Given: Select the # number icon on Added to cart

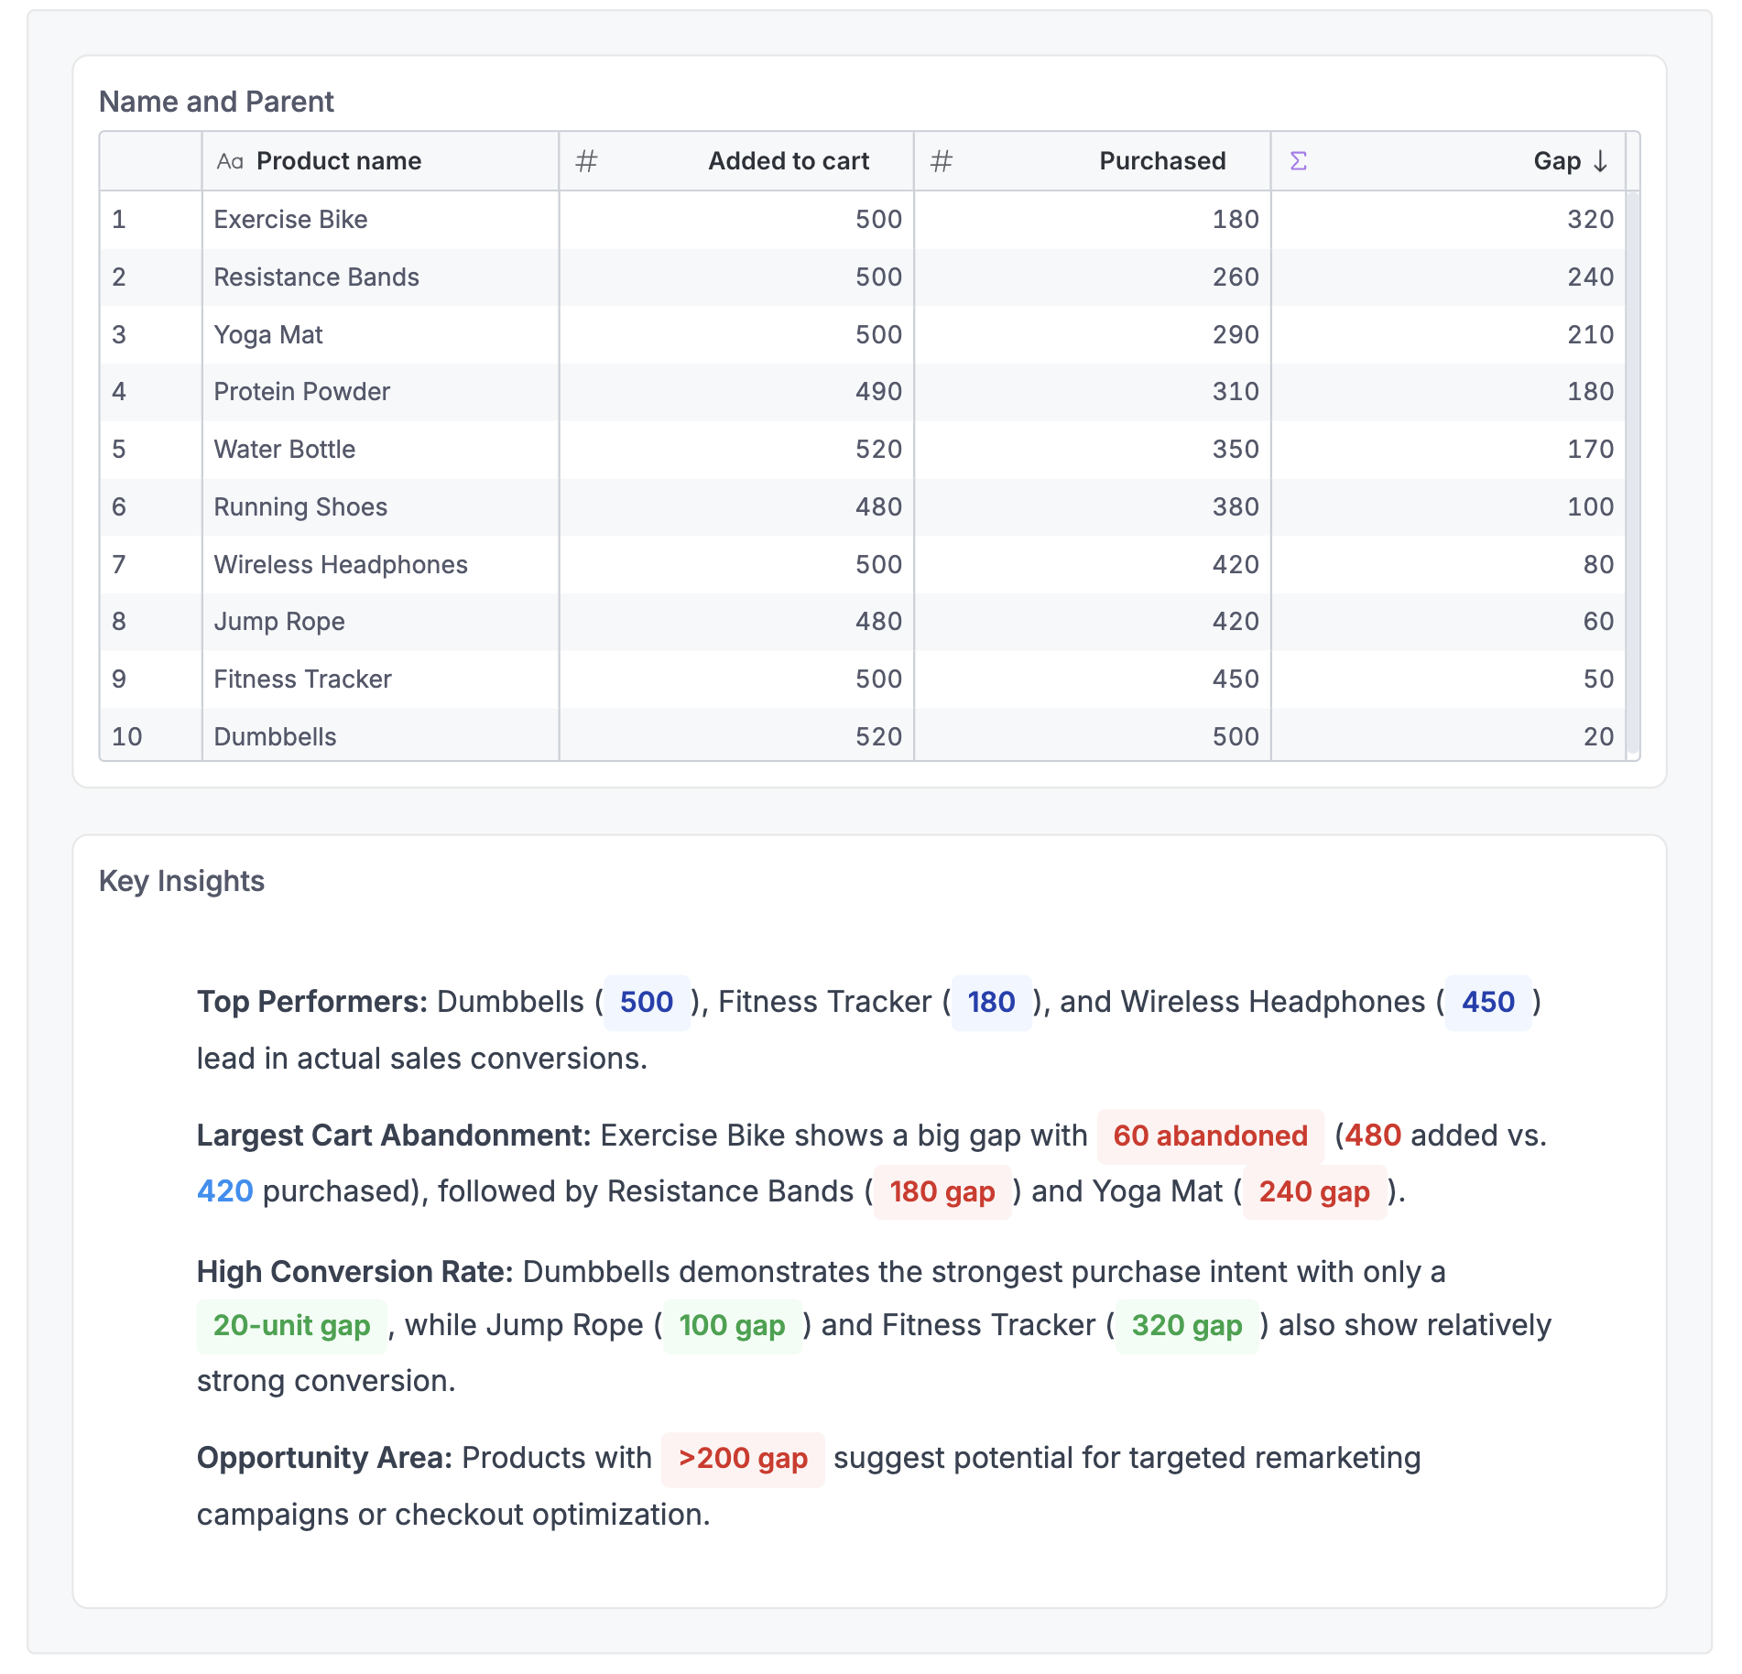Looking at the screenshot, I should pos(584,161).
